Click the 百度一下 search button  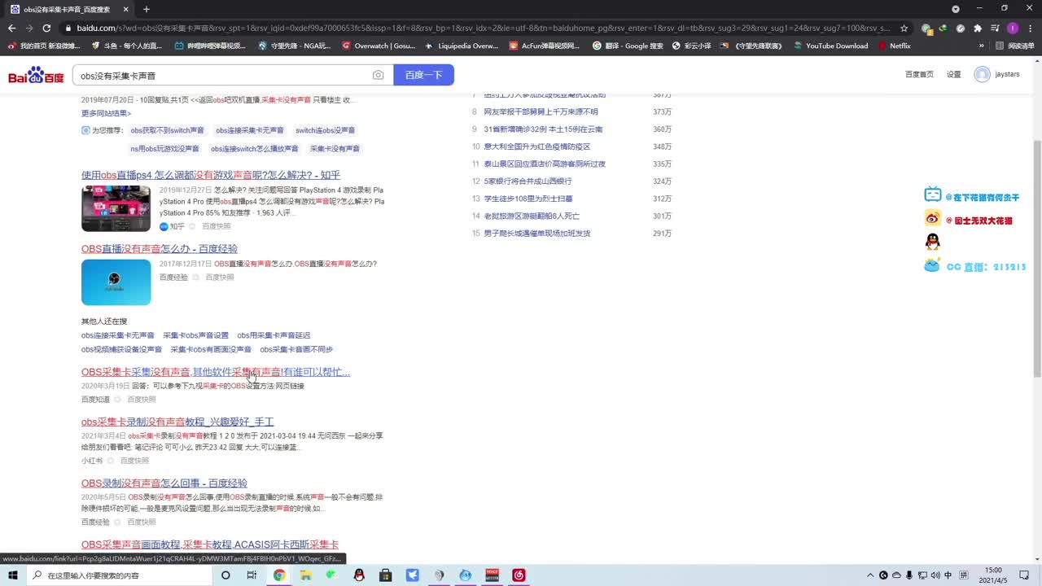click(423, 75)
